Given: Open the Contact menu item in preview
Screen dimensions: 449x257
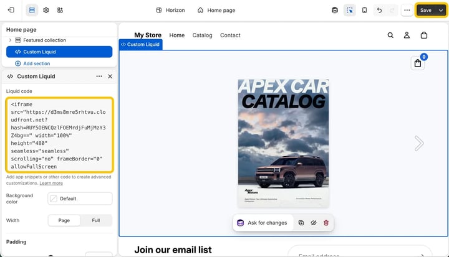Looking at the screenshot, I should click(230, 35).
